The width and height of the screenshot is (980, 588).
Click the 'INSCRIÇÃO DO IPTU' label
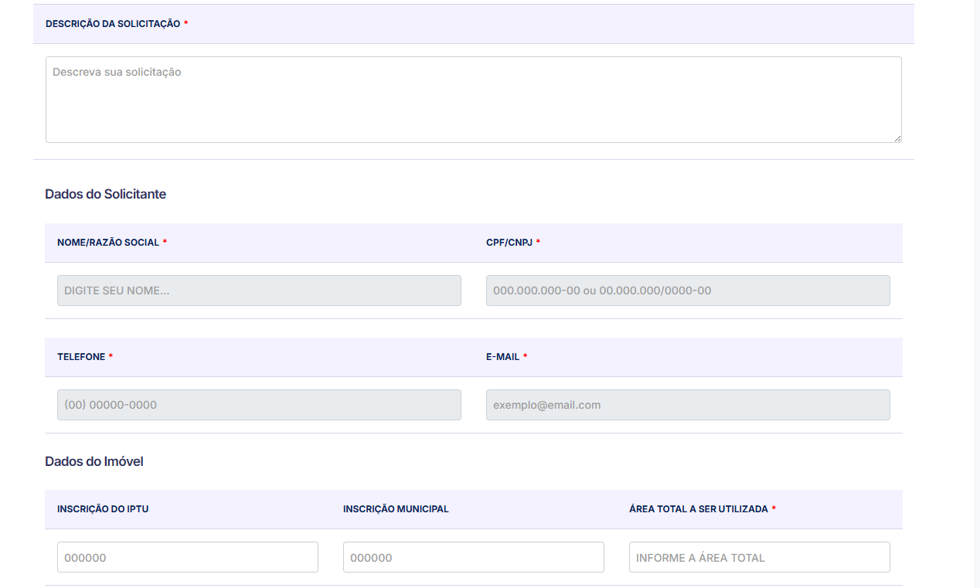pos(103,509)
